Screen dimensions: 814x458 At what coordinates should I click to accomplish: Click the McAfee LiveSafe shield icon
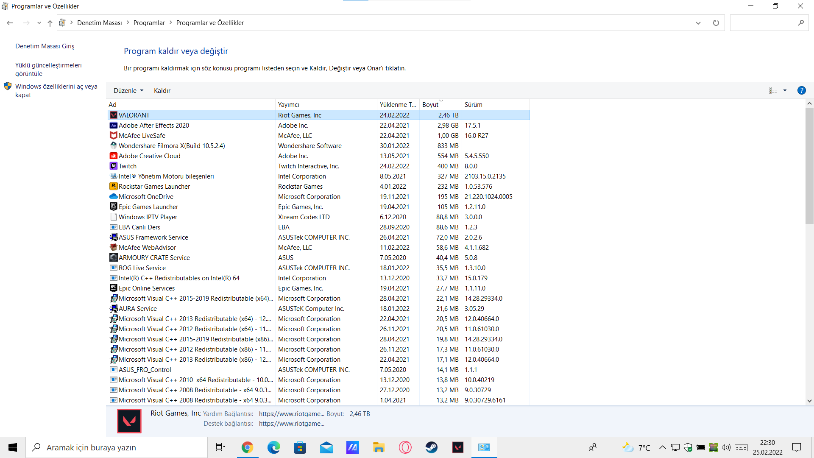pyautogui.click(x=113, y=135)
